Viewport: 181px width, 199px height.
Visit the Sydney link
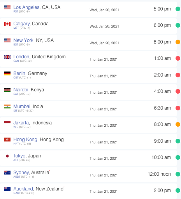tap(21, 173)
